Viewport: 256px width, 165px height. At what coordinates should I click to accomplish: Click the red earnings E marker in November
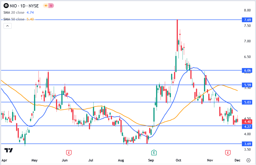pos(227,152)
